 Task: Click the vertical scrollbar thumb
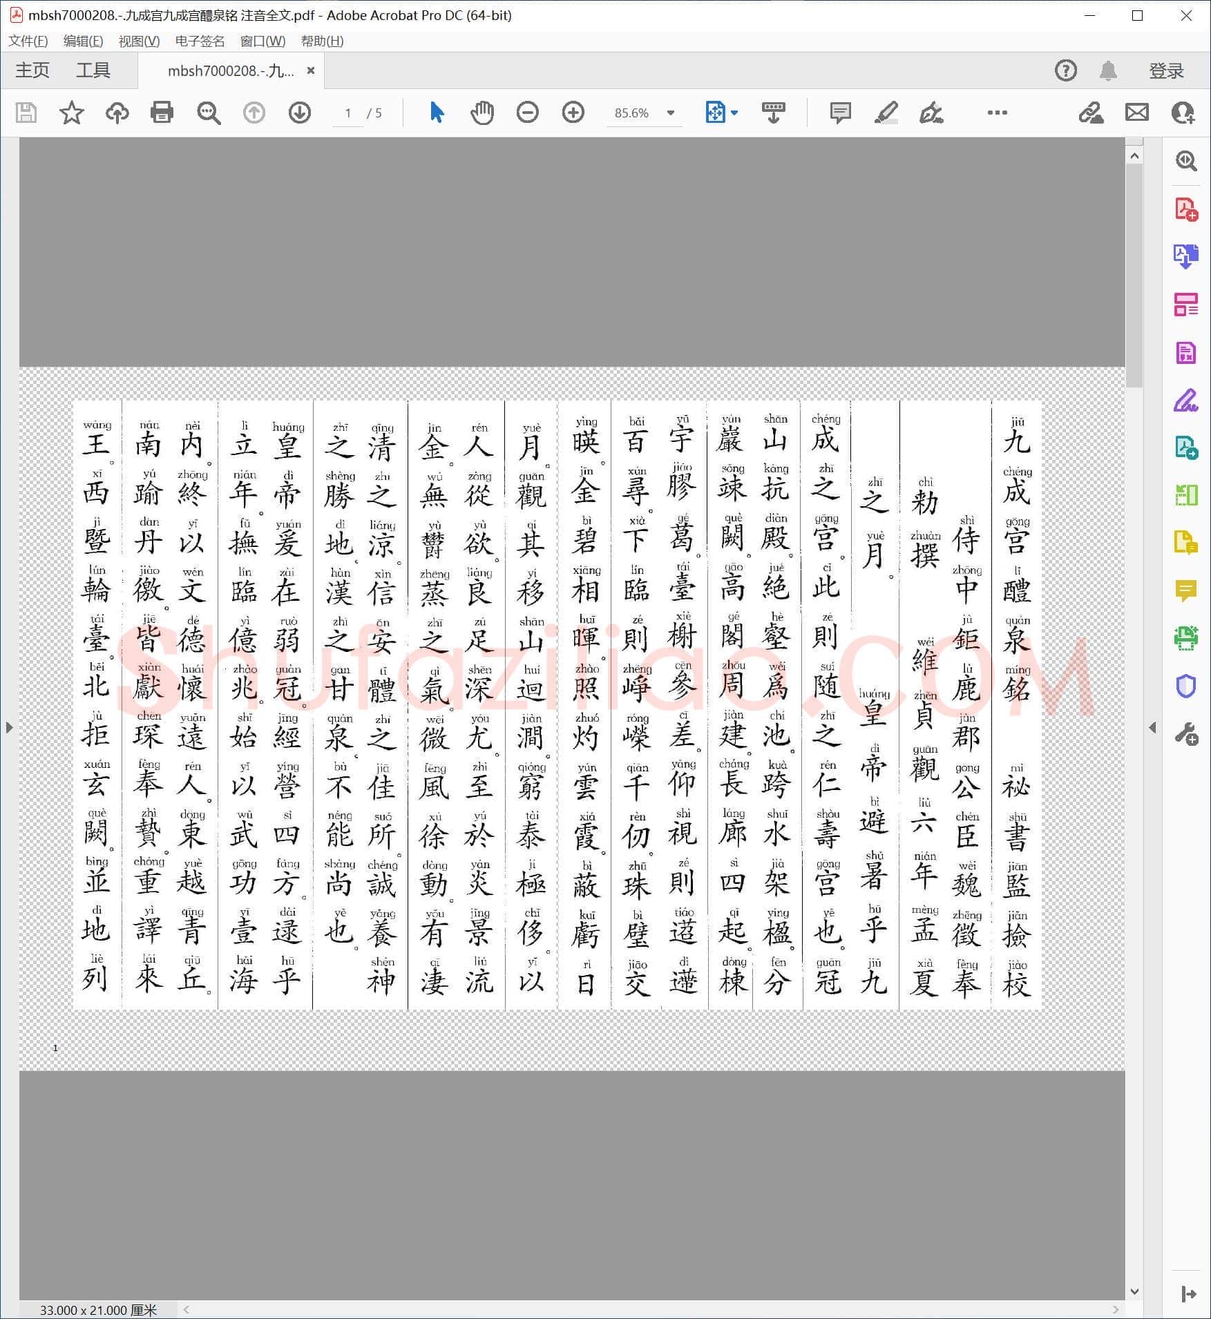click(x=1134, y=276)
